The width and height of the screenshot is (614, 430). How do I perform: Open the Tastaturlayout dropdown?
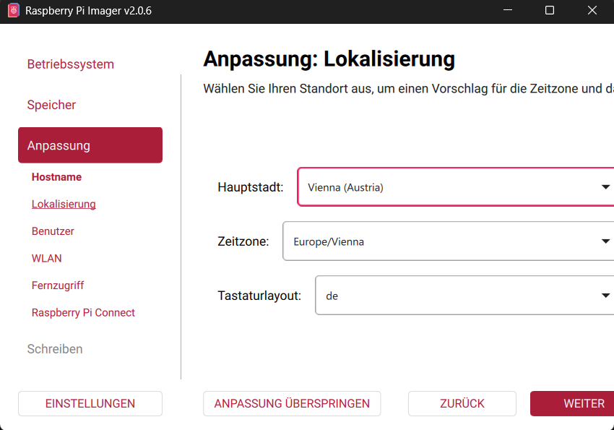click(x=605, y=295)
